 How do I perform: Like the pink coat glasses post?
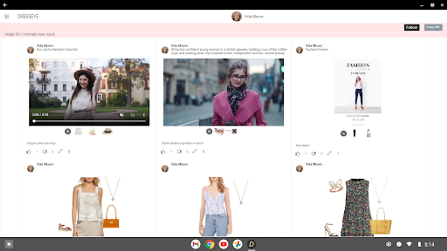163,152
